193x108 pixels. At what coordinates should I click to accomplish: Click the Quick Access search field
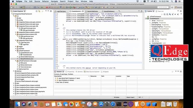click(x=163, y=7)
